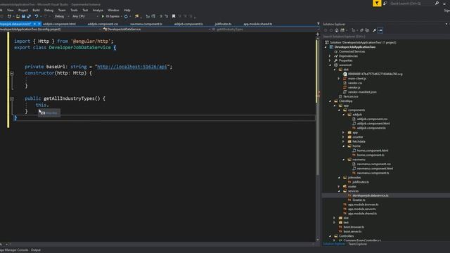
Task: Switch to the addjob.component.css tab
Action: (103, 24)
